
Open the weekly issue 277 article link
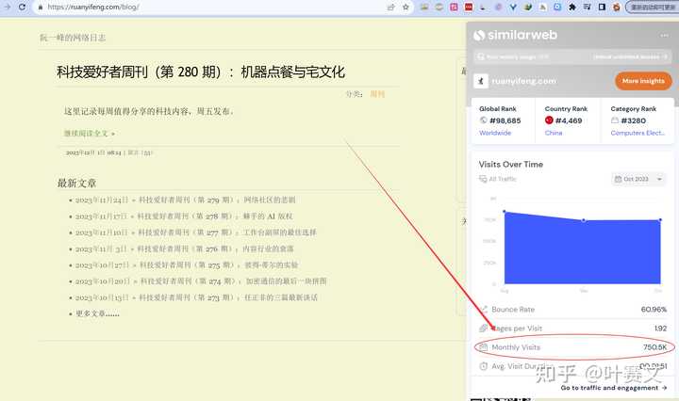point(227,233)
